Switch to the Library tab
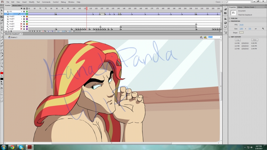Viewport: 267px width, 150px height. [240, 7]
